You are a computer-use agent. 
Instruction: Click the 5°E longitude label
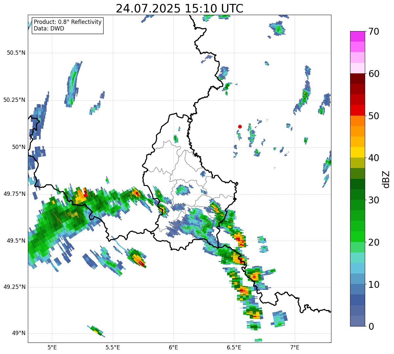52,347
